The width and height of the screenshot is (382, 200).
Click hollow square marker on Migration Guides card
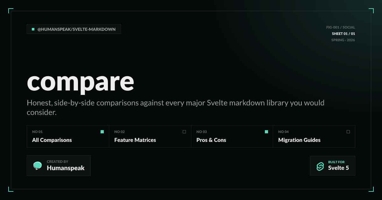[348, 132]
